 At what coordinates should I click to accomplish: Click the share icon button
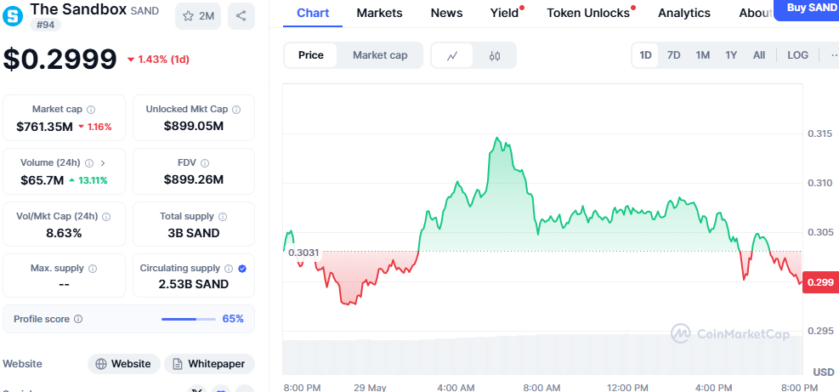click(x=241, y=15)
